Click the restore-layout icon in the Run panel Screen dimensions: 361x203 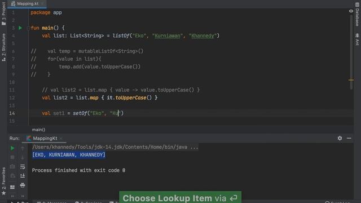pyautogui.click(x=12, y=187)
